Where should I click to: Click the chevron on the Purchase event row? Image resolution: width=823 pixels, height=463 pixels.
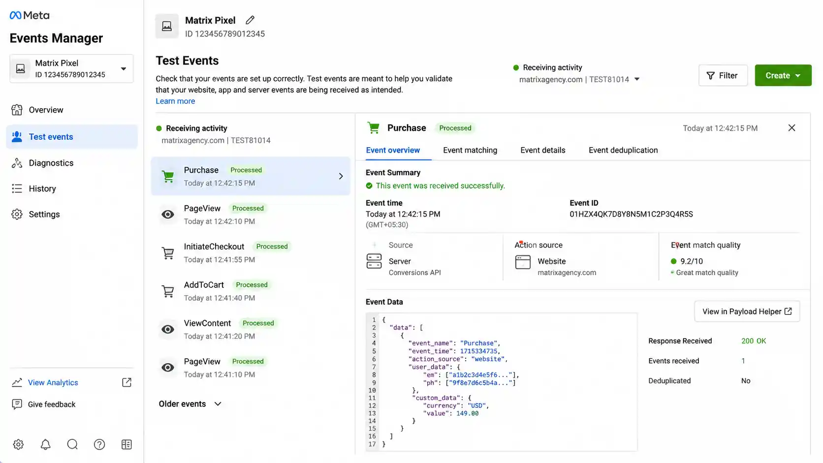341,176
